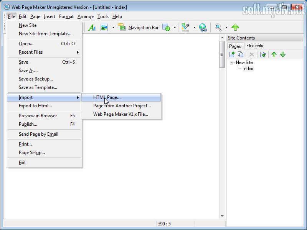Click the Navigation Bar text button
Screen dimensions: 307x230
click(x=144, y=28)
